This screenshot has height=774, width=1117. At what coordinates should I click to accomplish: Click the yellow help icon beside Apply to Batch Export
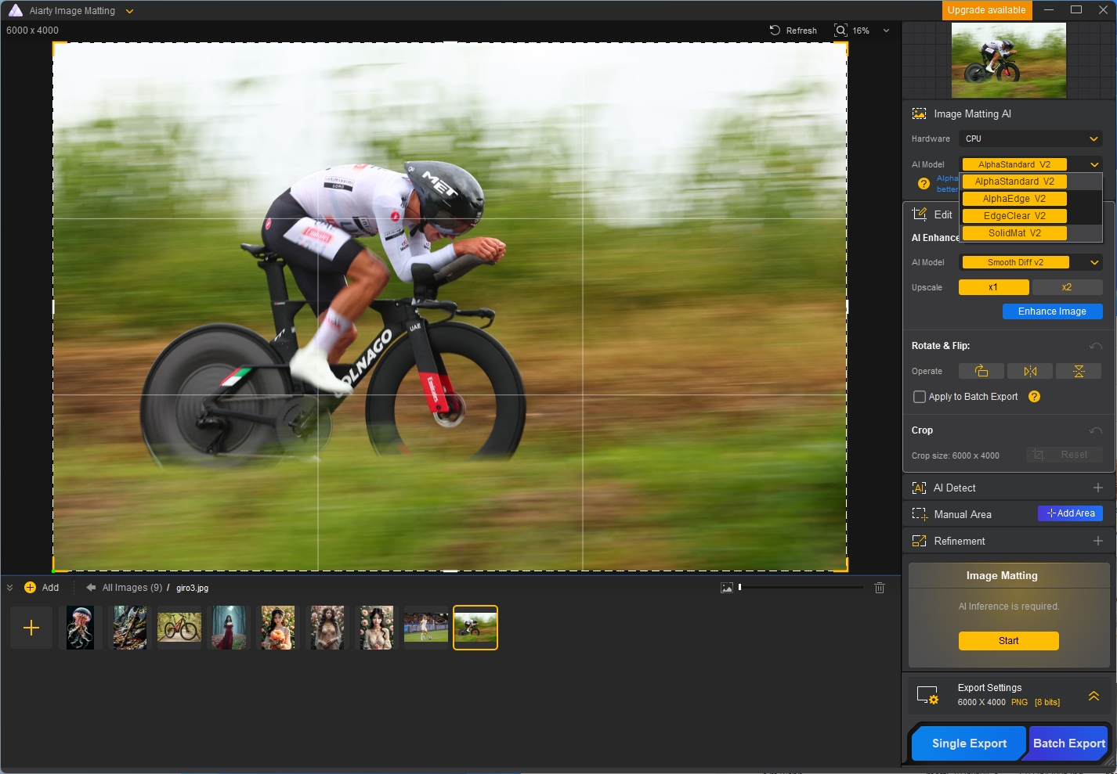pyautogui.click(x=1034, y=397)
